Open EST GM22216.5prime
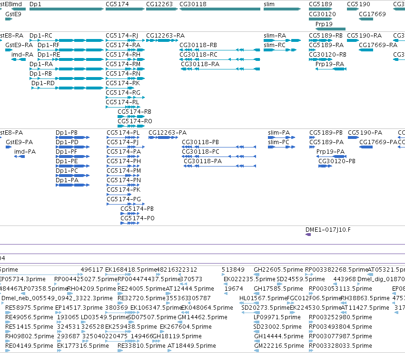405x353 pixels. click(x=257, y=351)
